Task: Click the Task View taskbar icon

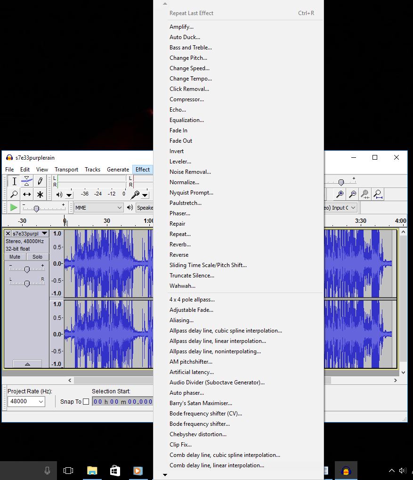Action: click(68, 471)
